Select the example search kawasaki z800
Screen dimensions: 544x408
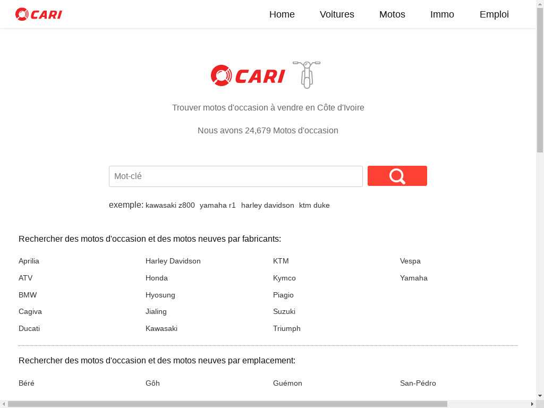tap(170, 206)
